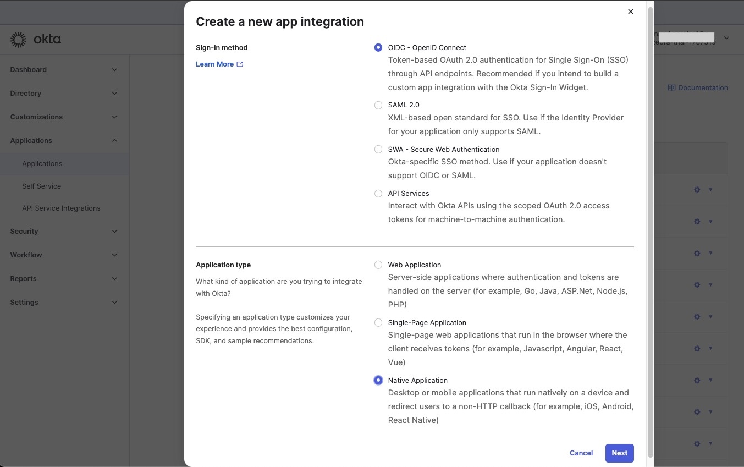Select the SAML 2.0 radio button
Viewport: 744px width, 467px height.
378,105
